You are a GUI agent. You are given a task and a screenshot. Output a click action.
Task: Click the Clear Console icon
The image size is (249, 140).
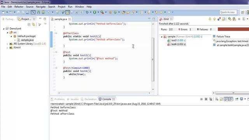coord(217,99)
